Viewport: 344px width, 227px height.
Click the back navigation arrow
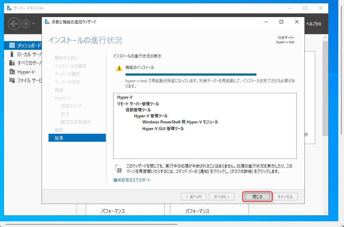pyautogui.click(x=14, y=24)
